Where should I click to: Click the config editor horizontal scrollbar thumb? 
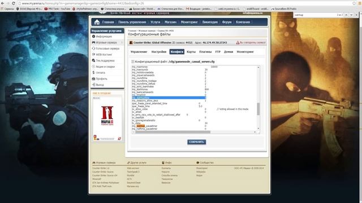tap(173, 132)
